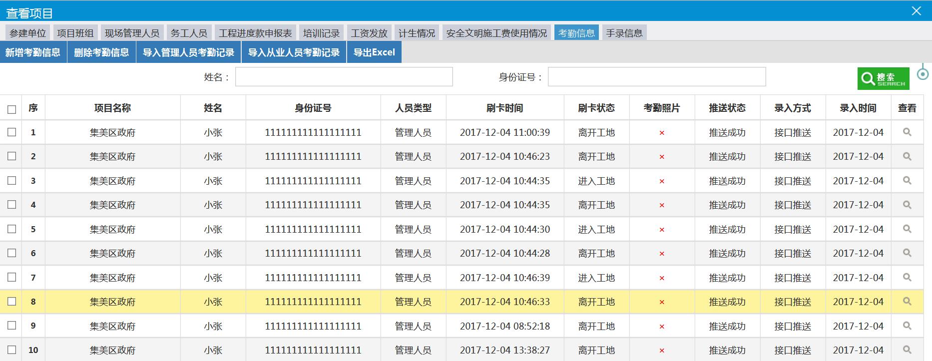Screen dimensions: 932x361
Task: Sort by the 刷卡时间 column header
Action: [x=504, y=108]
